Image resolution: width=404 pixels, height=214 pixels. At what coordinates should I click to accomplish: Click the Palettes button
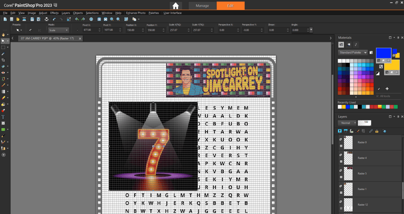click(x=153, y=13)
